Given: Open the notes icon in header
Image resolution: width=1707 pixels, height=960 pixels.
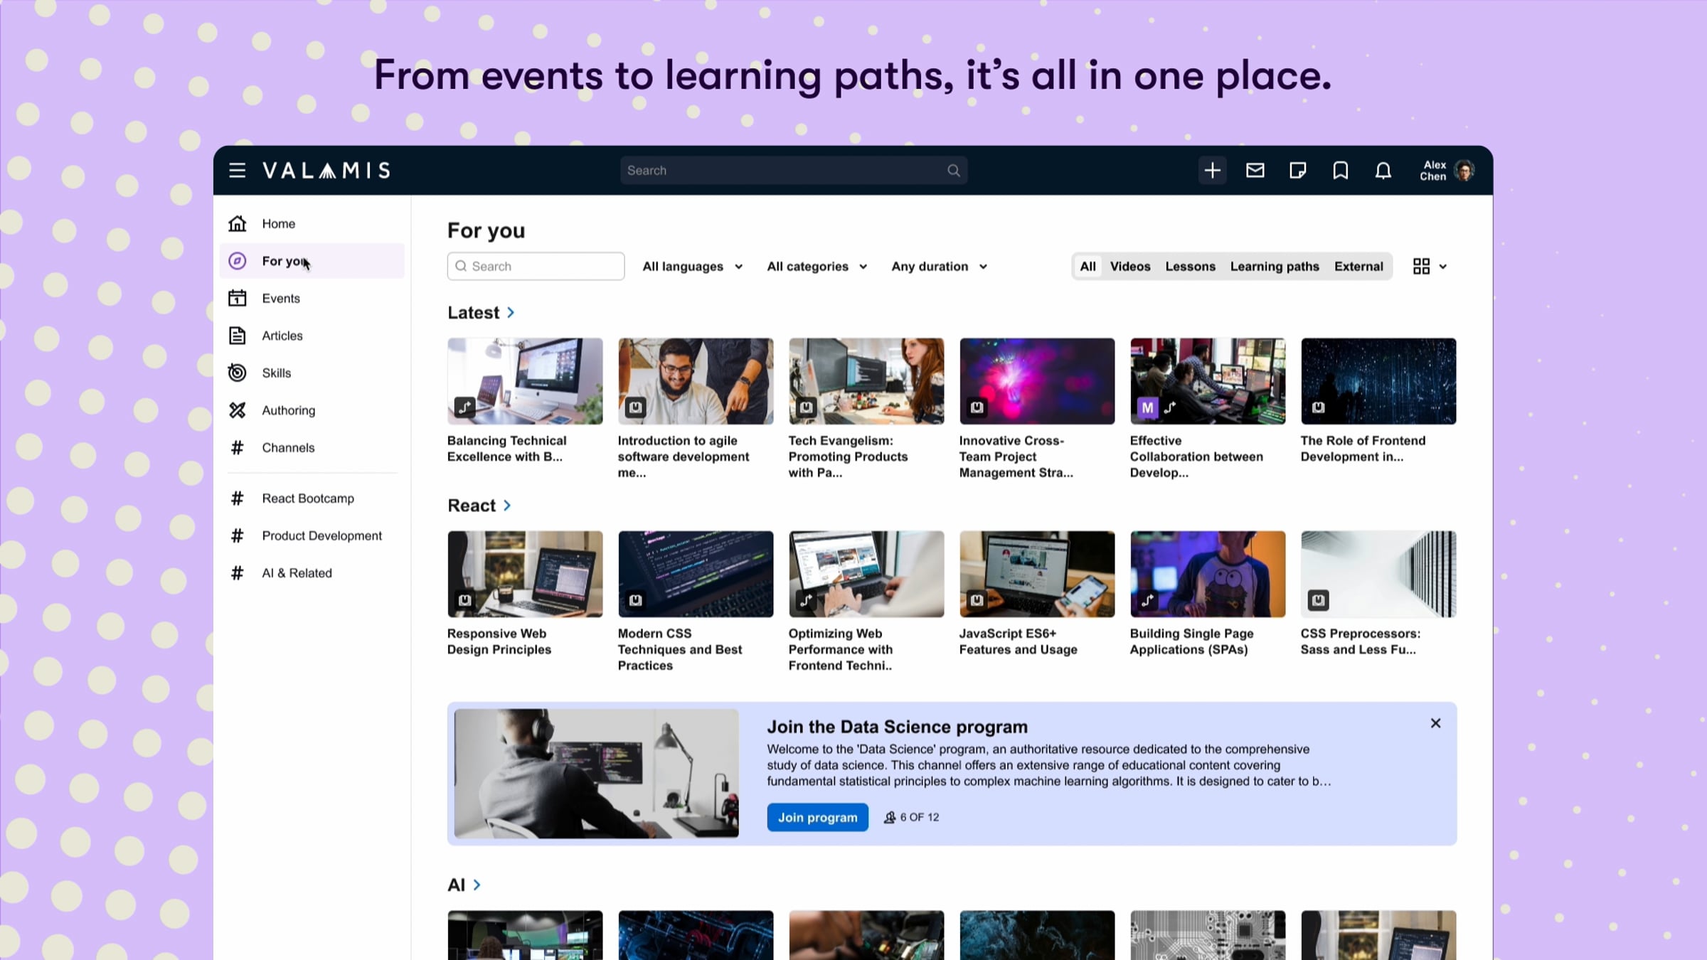Looking at the screenshot, I should pyautogui.click(x=1297, y=171).
